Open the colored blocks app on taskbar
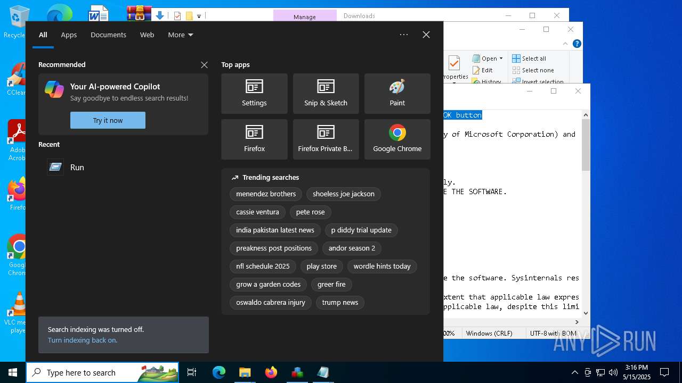Viewport: 682px width, 383px height. tap(297, 372)
